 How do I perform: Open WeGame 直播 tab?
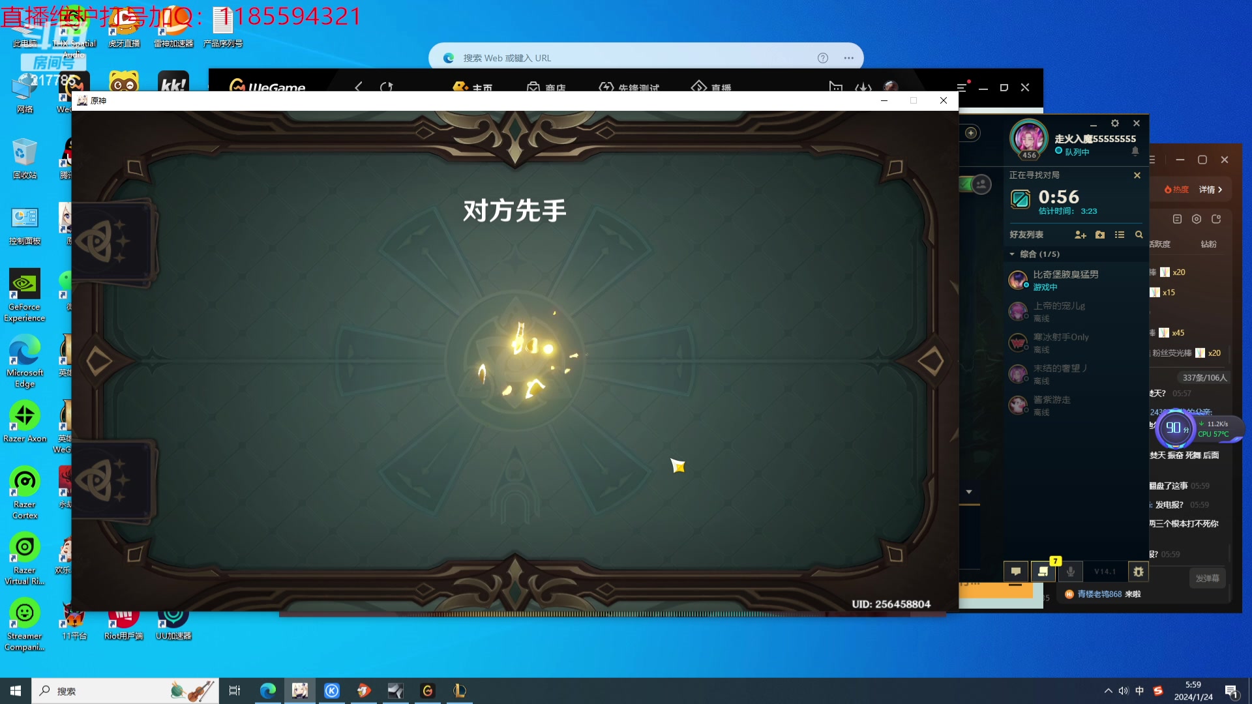711,87
